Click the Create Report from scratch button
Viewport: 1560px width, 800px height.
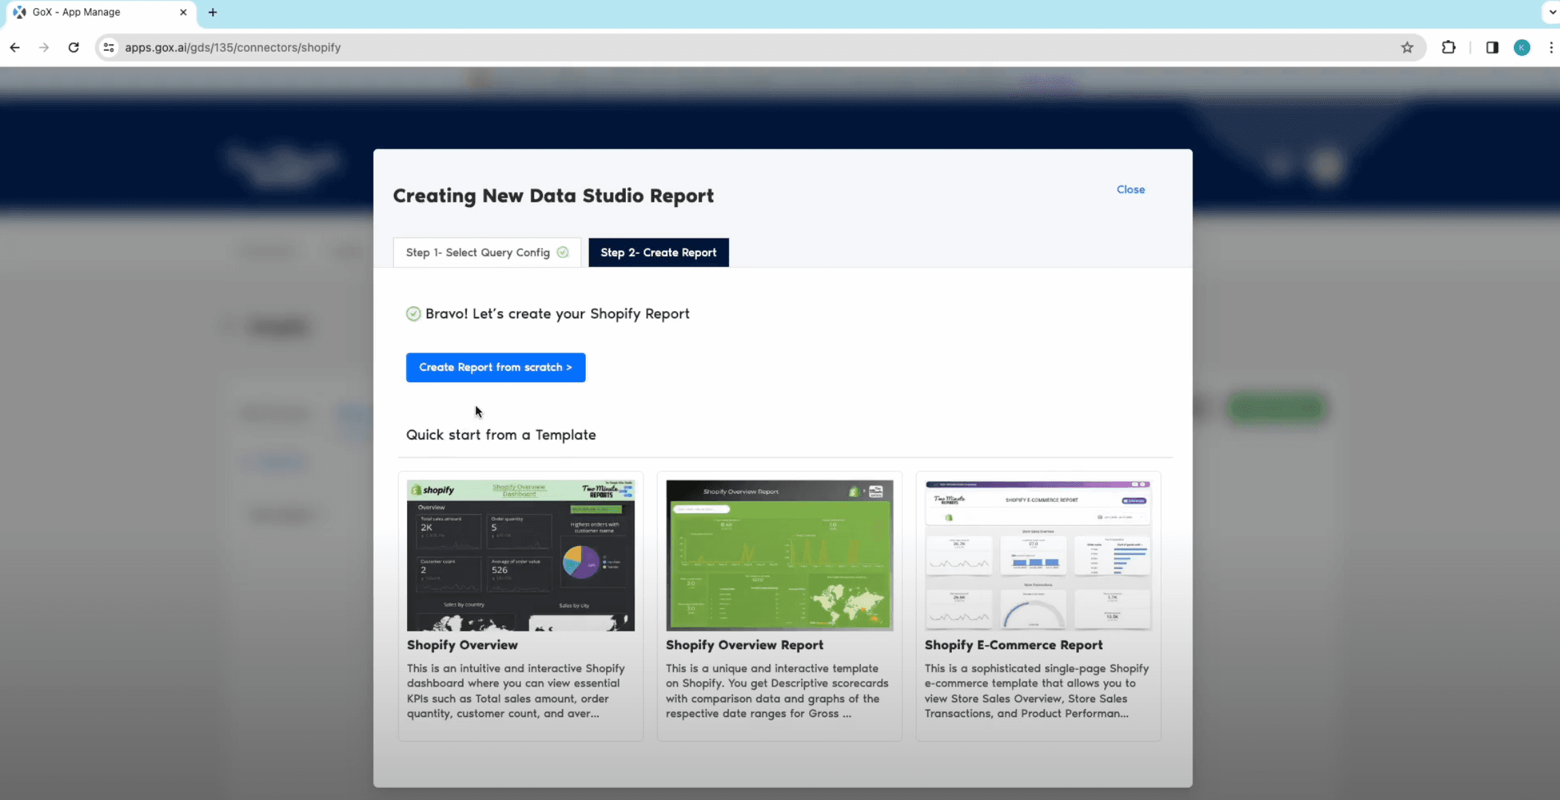click(x=495, y=367)
